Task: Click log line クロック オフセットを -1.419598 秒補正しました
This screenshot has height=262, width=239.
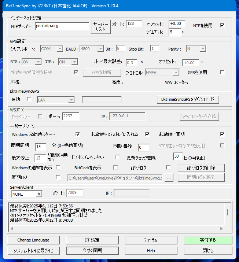Action: 51,215
